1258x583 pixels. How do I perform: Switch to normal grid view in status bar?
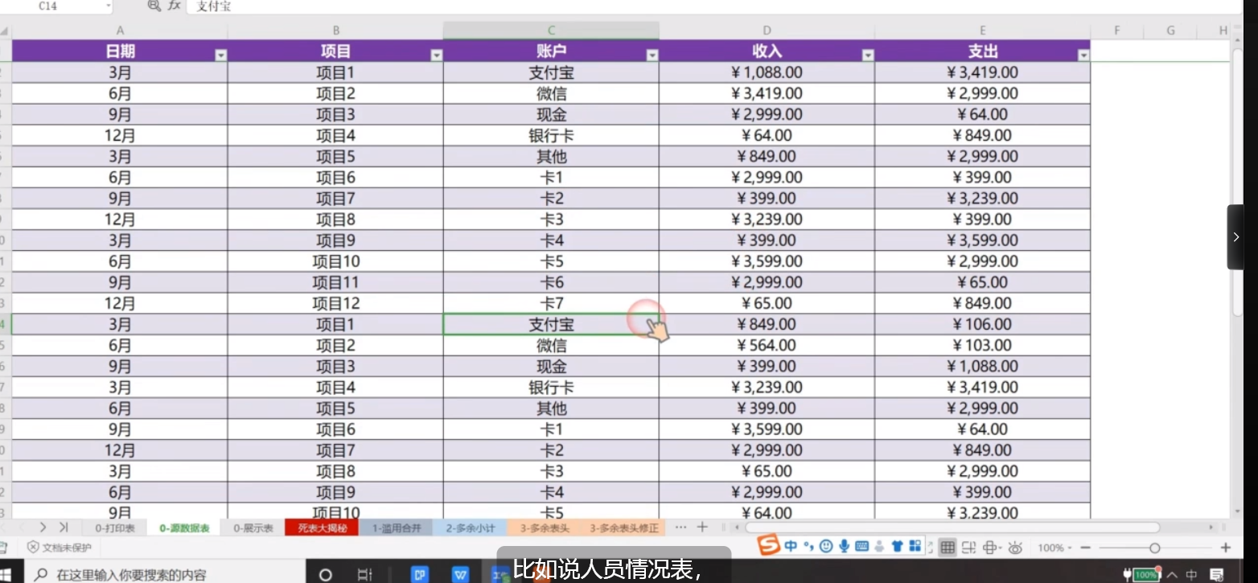(x=948, y=548)
